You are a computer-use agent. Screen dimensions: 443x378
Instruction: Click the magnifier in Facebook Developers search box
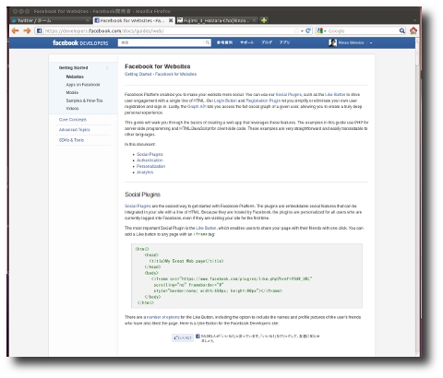coord(208,42)
